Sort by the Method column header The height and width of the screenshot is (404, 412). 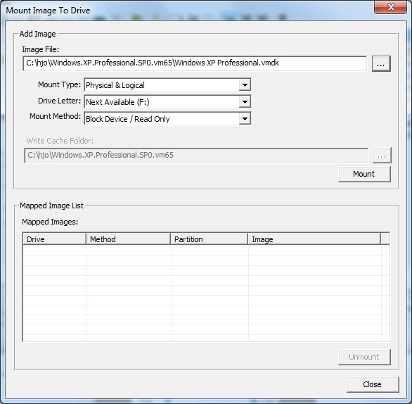tap(128, 239)
